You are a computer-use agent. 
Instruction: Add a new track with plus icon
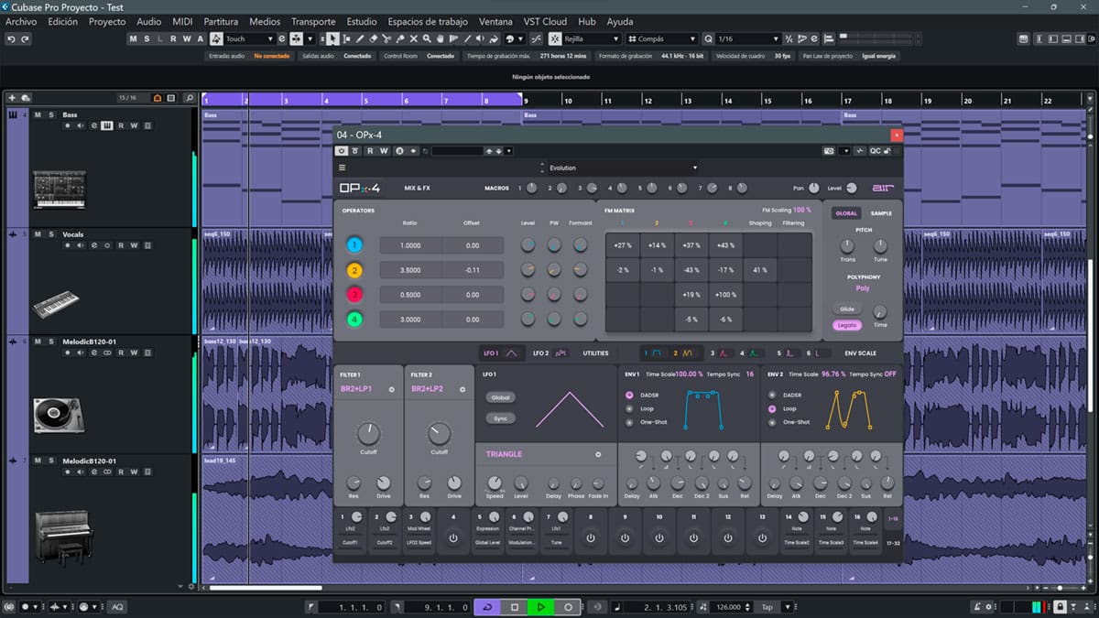point(12,98)
